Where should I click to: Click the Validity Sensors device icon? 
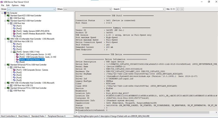14,31
